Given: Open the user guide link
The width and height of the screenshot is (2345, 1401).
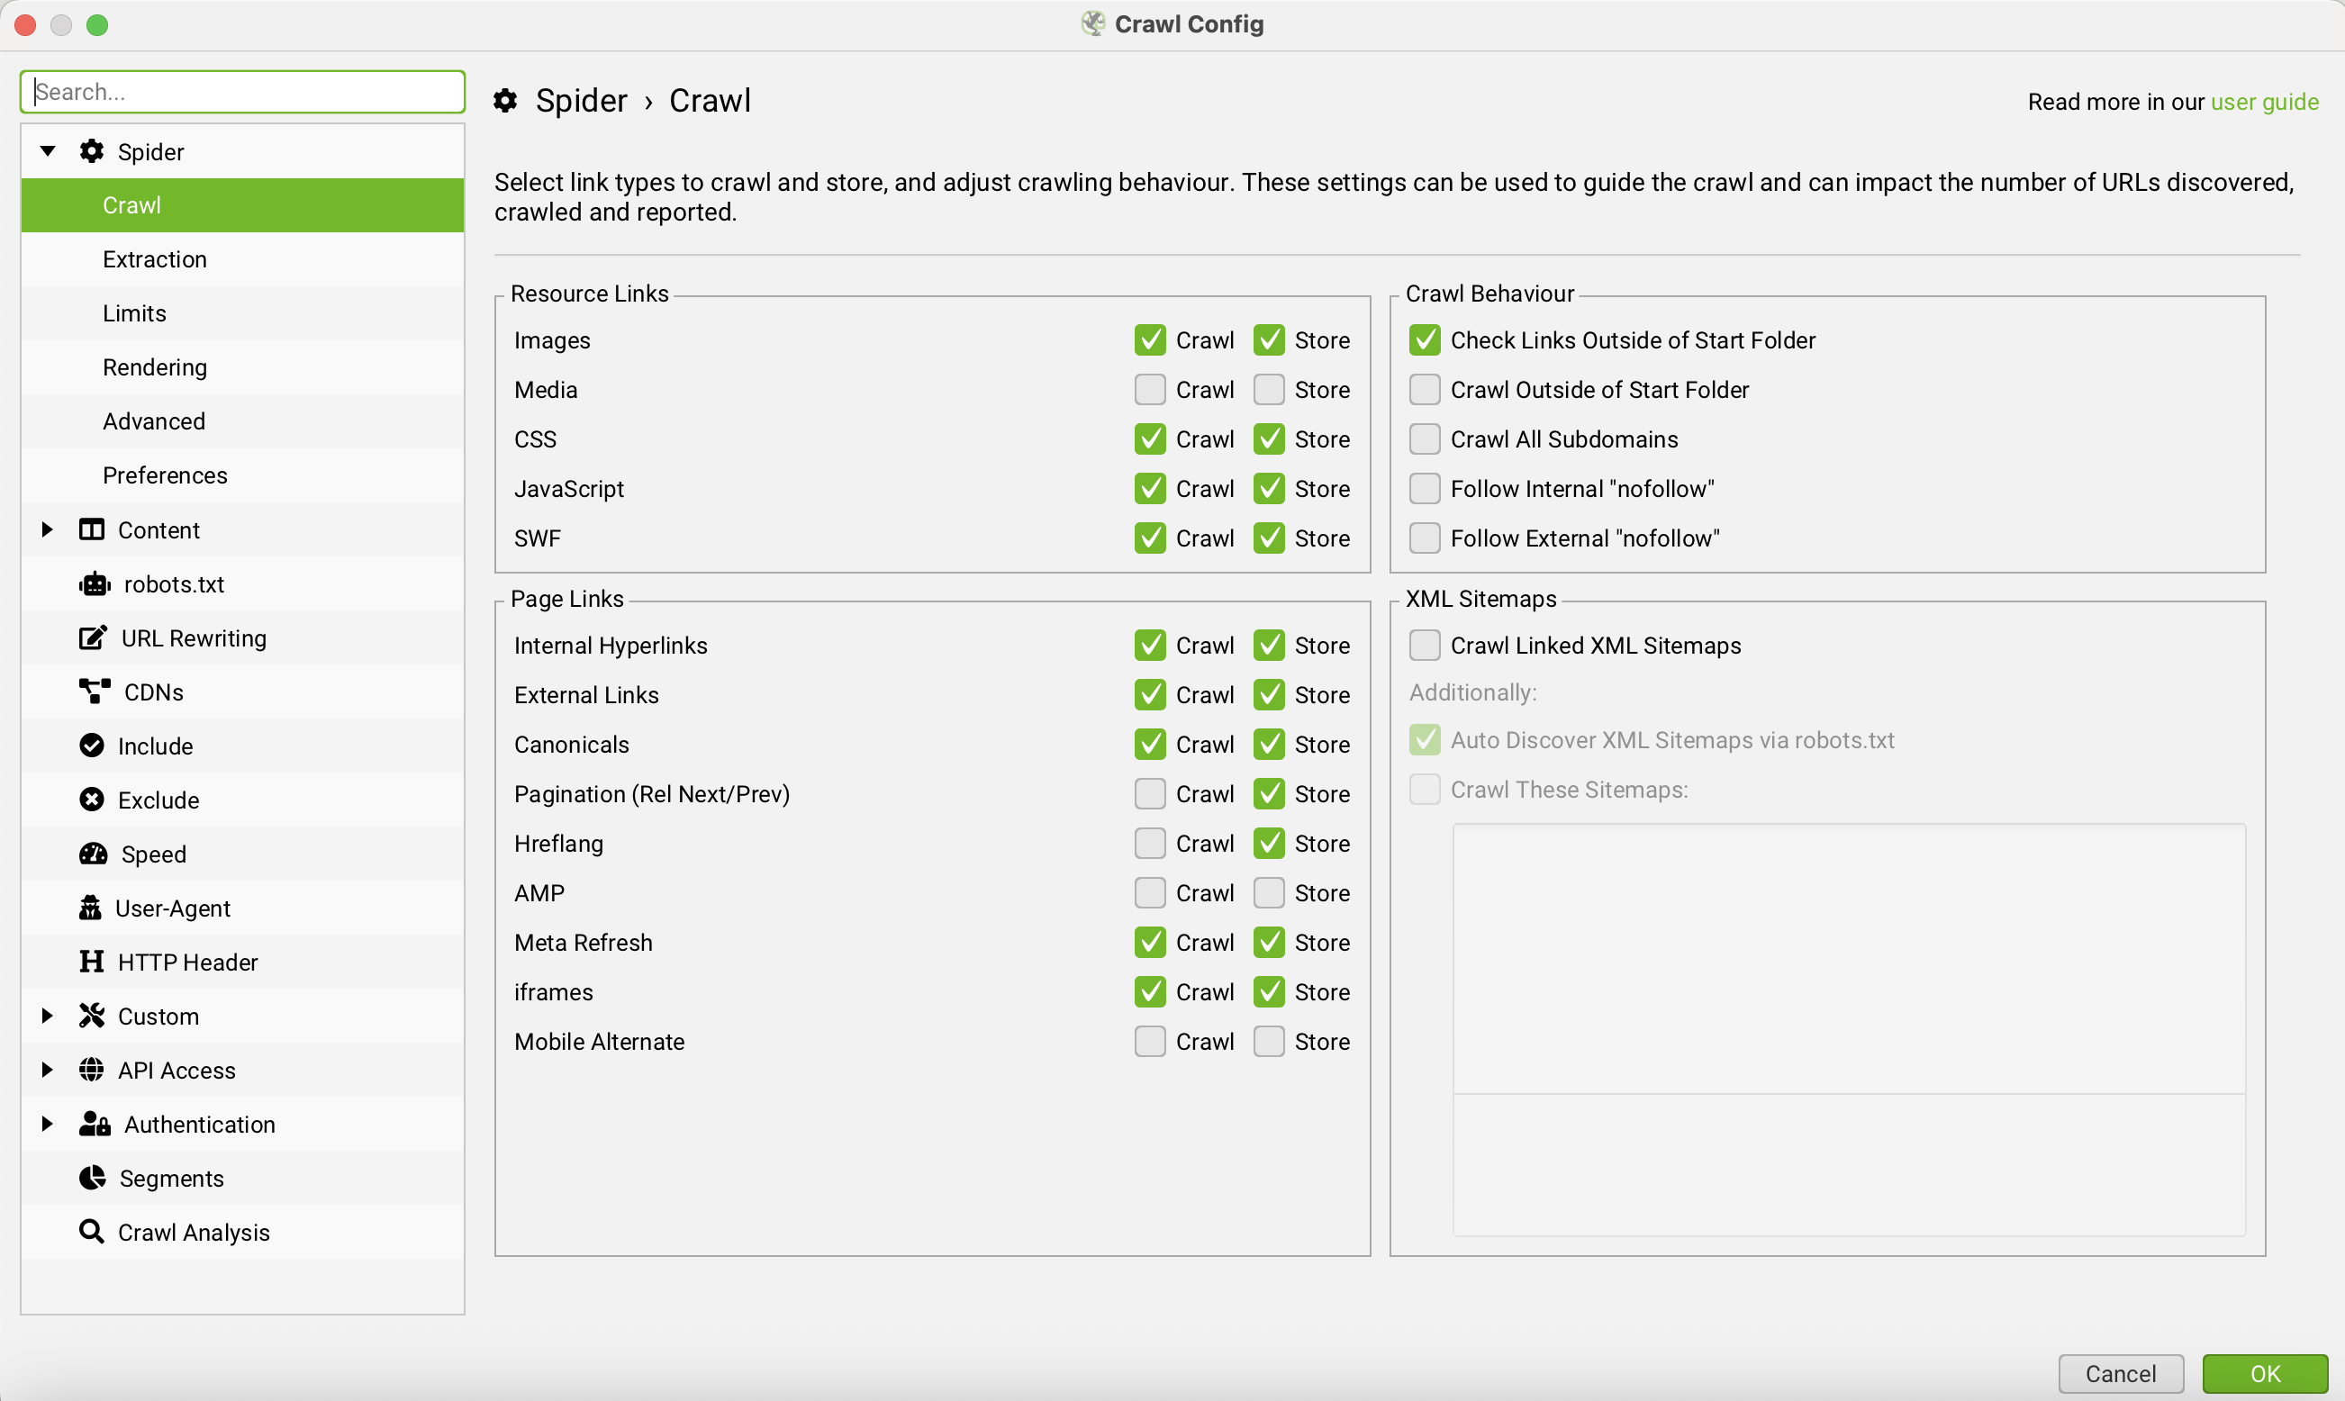Looking at the screenshot, I should pos(2264,102).
